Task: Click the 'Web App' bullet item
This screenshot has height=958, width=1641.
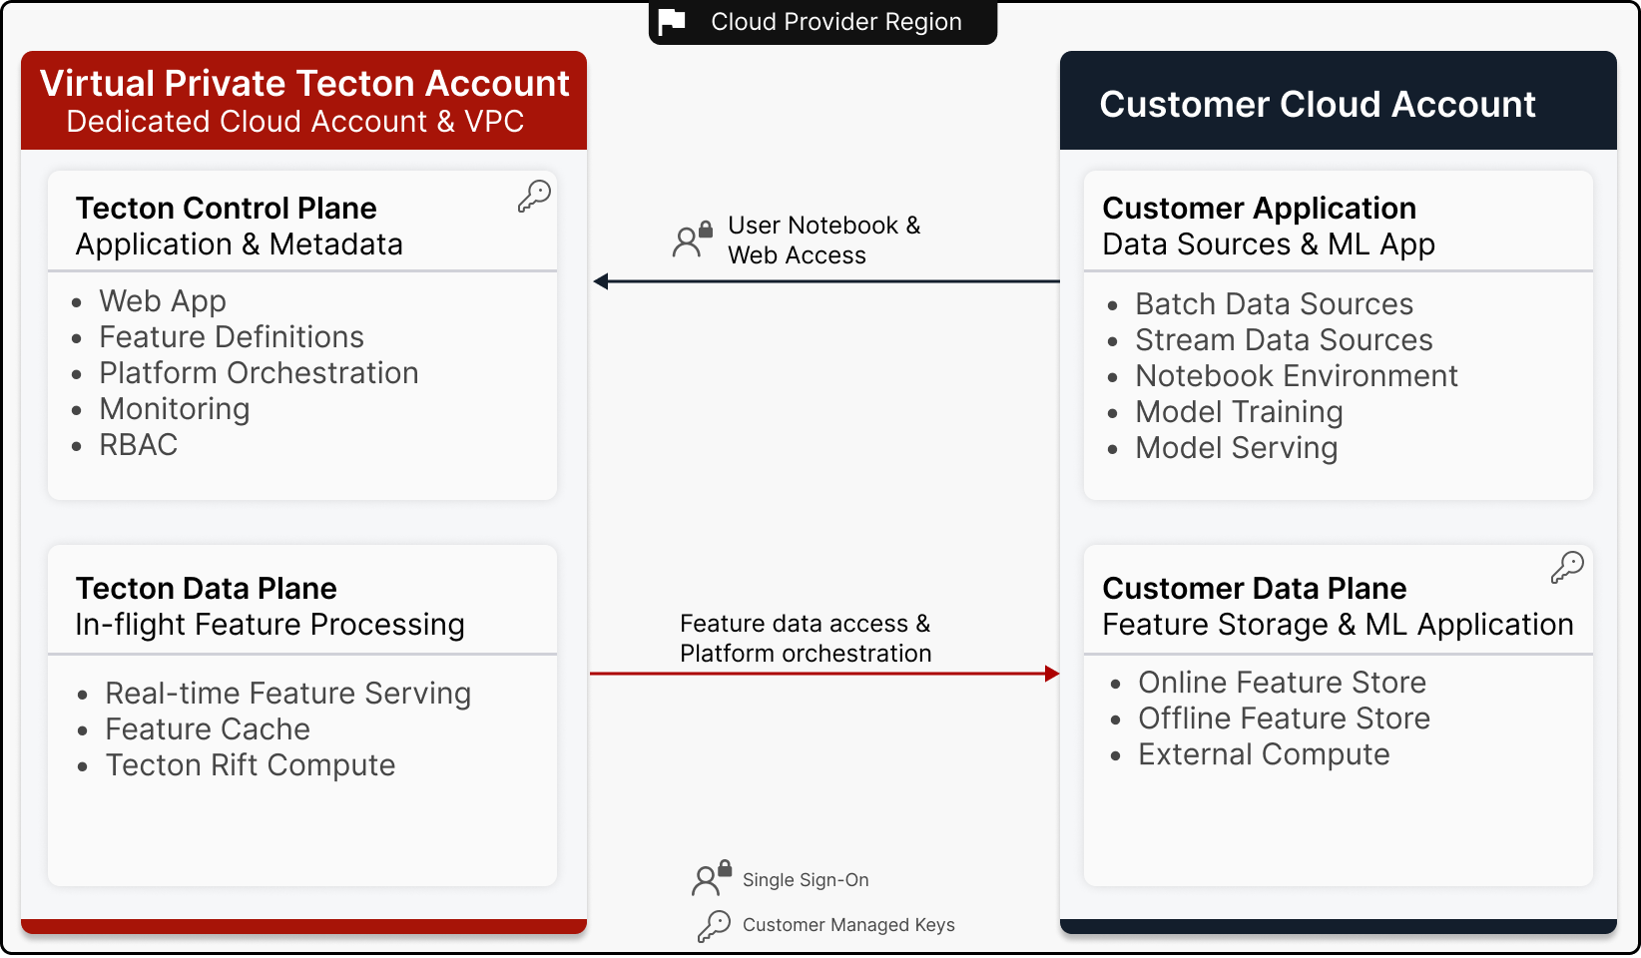Action: coord(163,301)
